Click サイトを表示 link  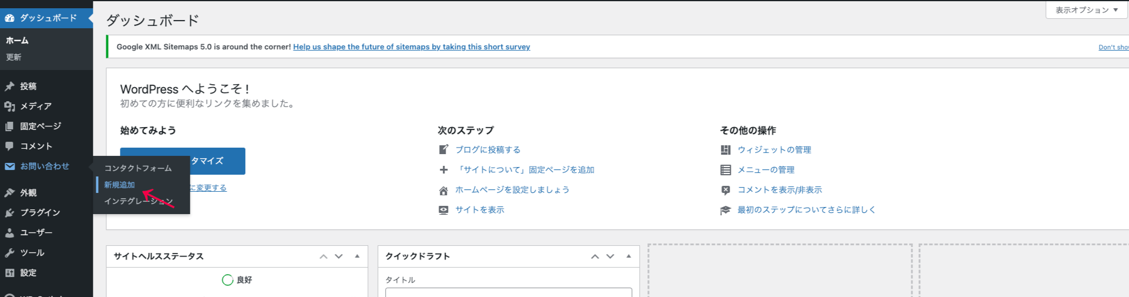pos(480,210)
